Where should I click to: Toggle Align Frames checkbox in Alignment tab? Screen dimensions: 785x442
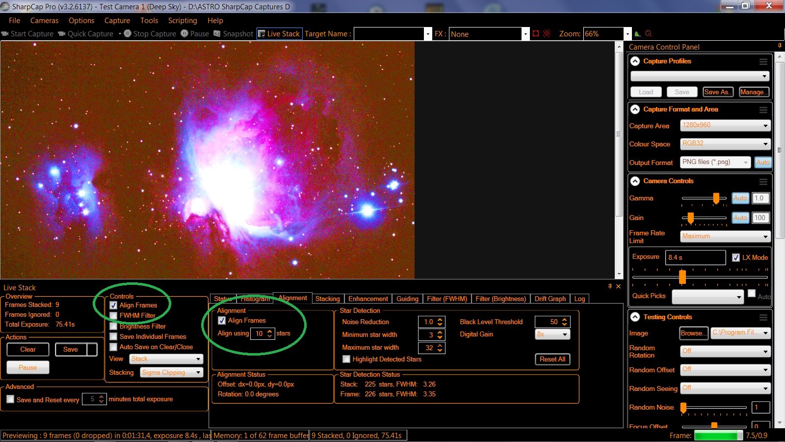point(222,321)
